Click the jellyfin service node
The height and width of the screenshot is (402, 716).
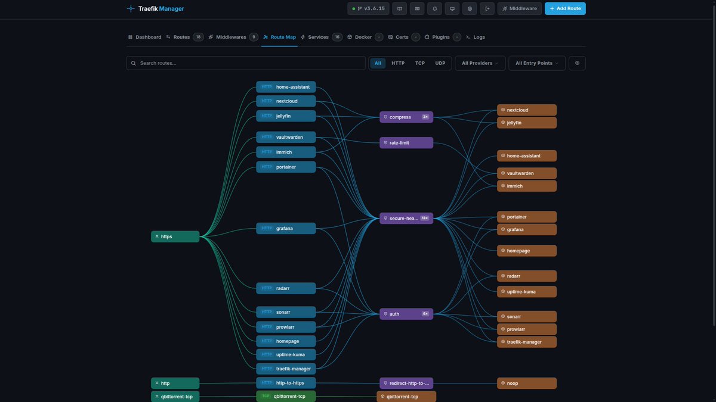point(527,123)
